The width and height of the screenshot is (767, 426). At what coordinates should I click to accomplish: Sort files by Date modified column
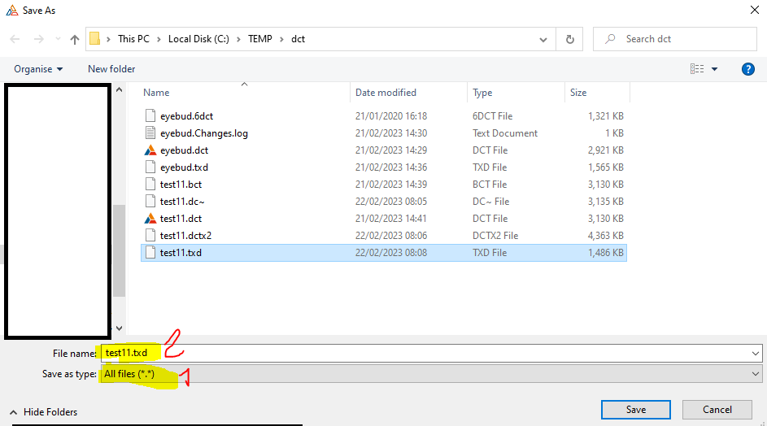[386, 93]
